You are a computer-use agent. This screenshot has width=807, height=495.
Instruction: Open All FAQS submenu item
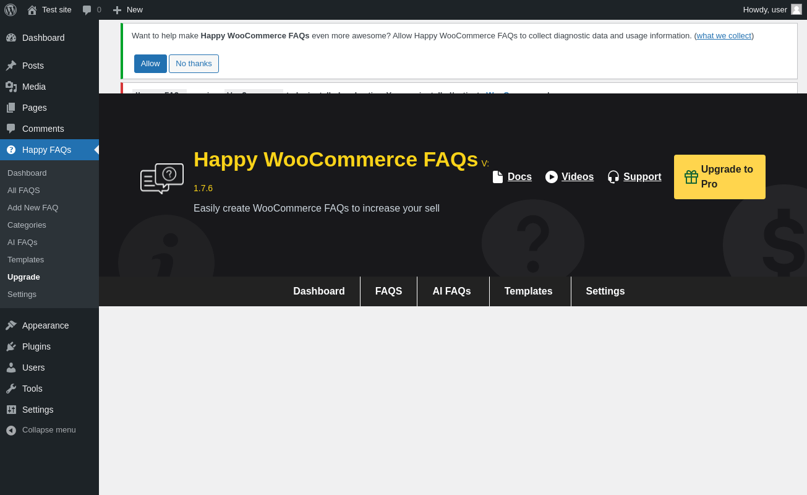(x=23, y=191)
